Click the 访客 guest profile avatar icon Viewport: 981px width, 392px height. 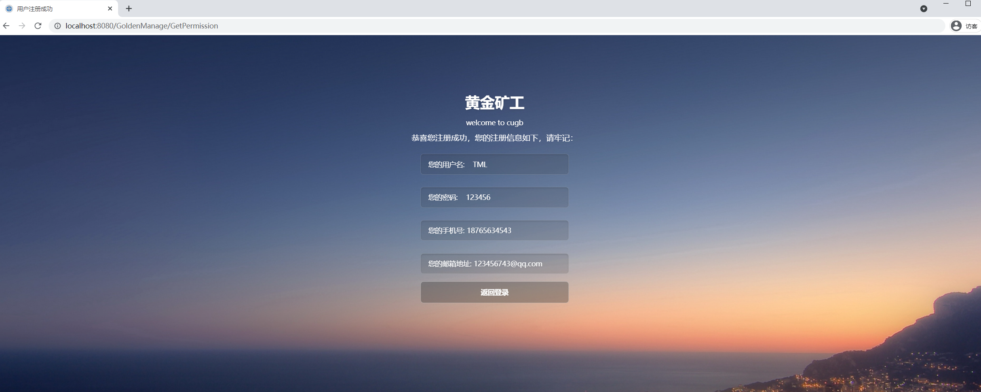click(956, 25)
